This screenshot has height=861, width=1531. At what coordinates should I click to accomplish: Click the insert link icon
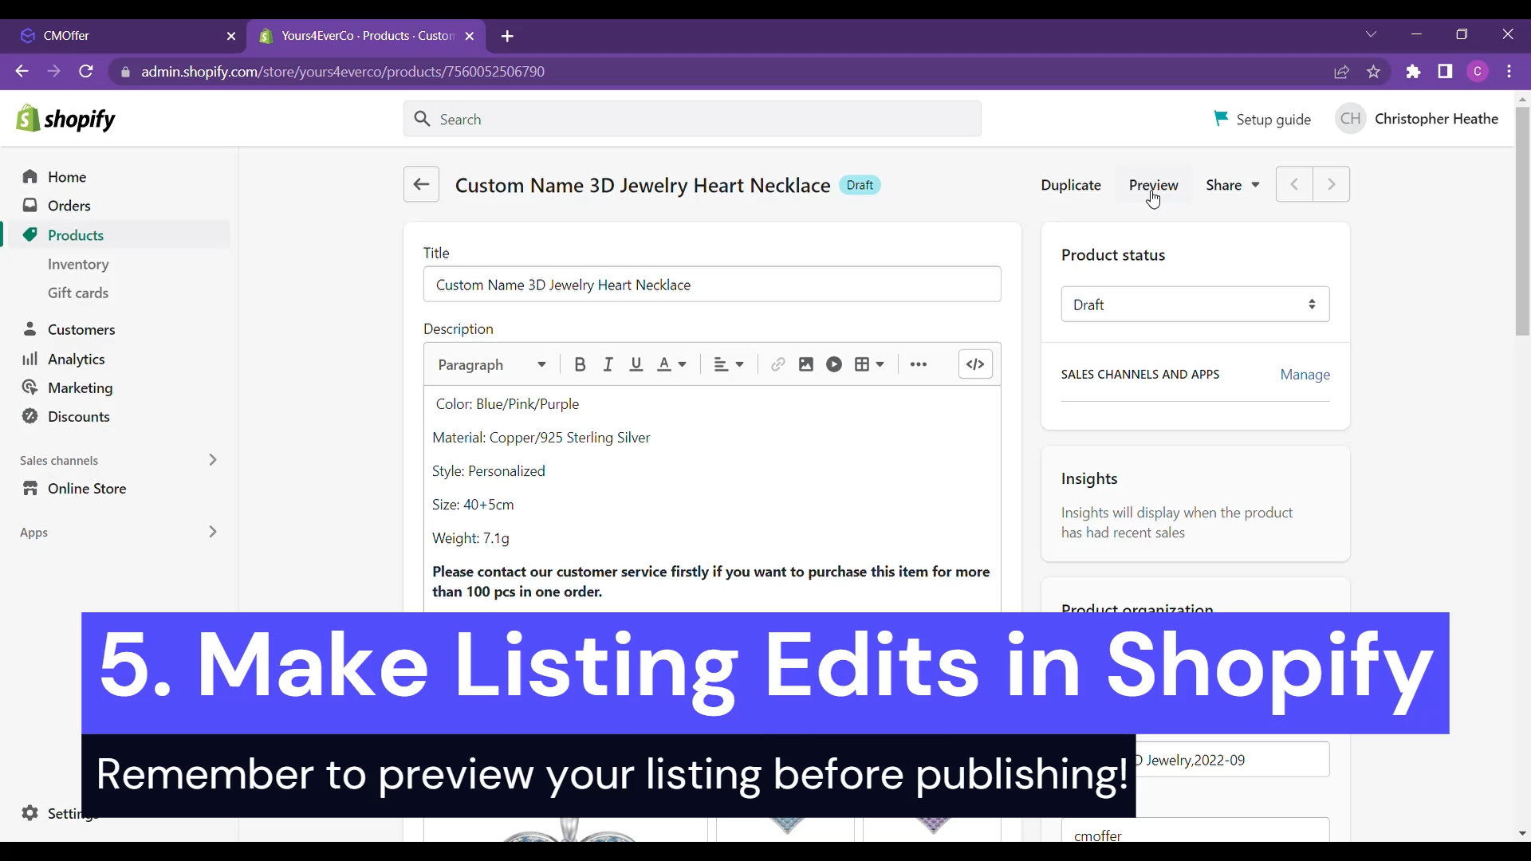coord(778,364)
